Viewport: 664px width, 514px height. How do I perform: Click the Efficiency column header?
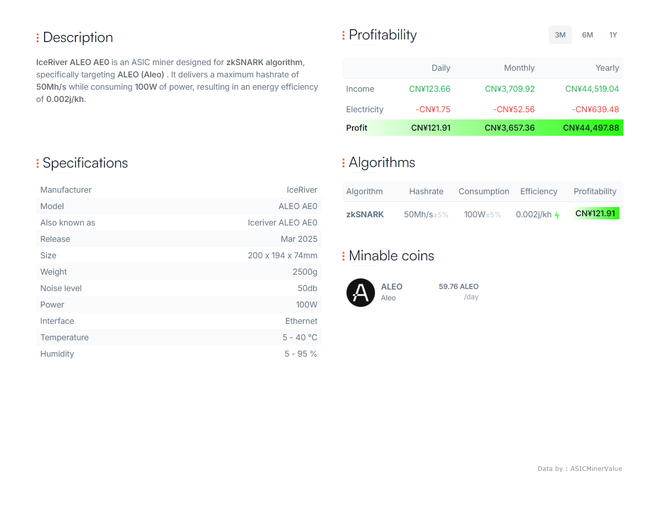(538, 191)
